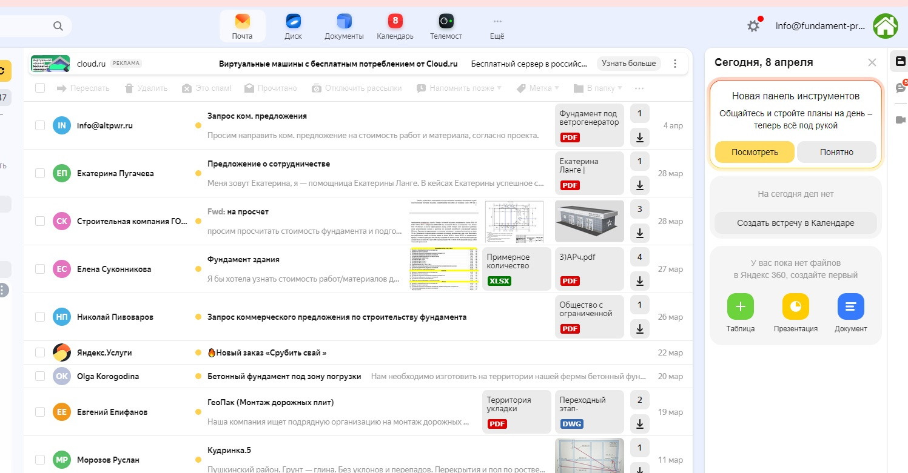Select the info@altpwr.ru email checkbox
This screenshot has height=473, width=908.
pos(40,125)
